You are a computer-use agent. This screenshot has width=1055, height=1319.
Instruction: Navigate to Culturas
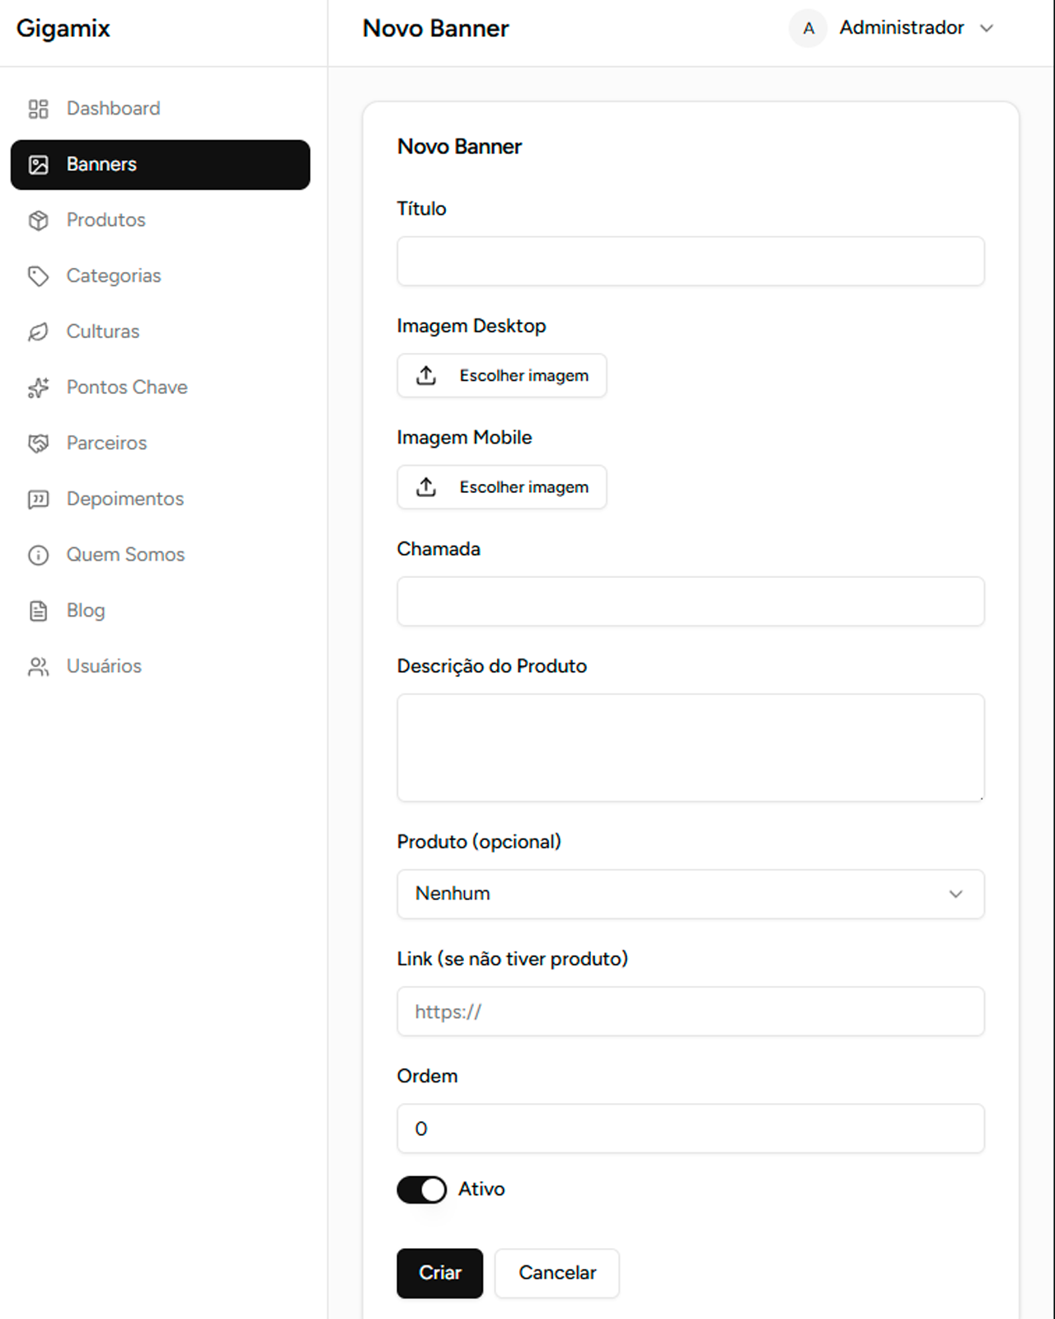[161, 331]
